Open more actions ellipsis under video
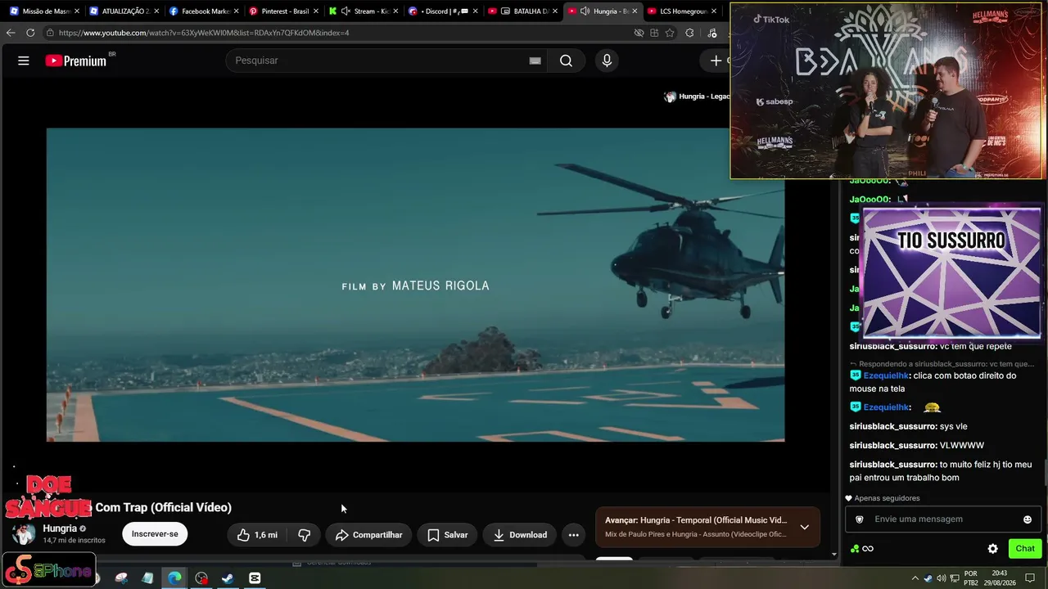Image resolution: width=1048 pixels, height=589 pixels. click(573, 535)
